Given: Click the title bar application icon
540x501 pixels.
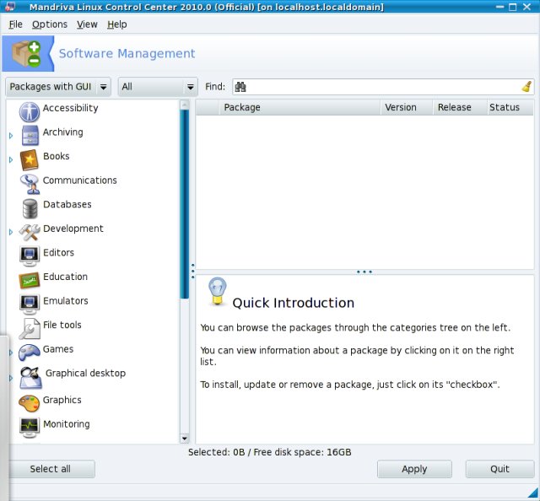Looking at the screenshot, I should 10,7.
